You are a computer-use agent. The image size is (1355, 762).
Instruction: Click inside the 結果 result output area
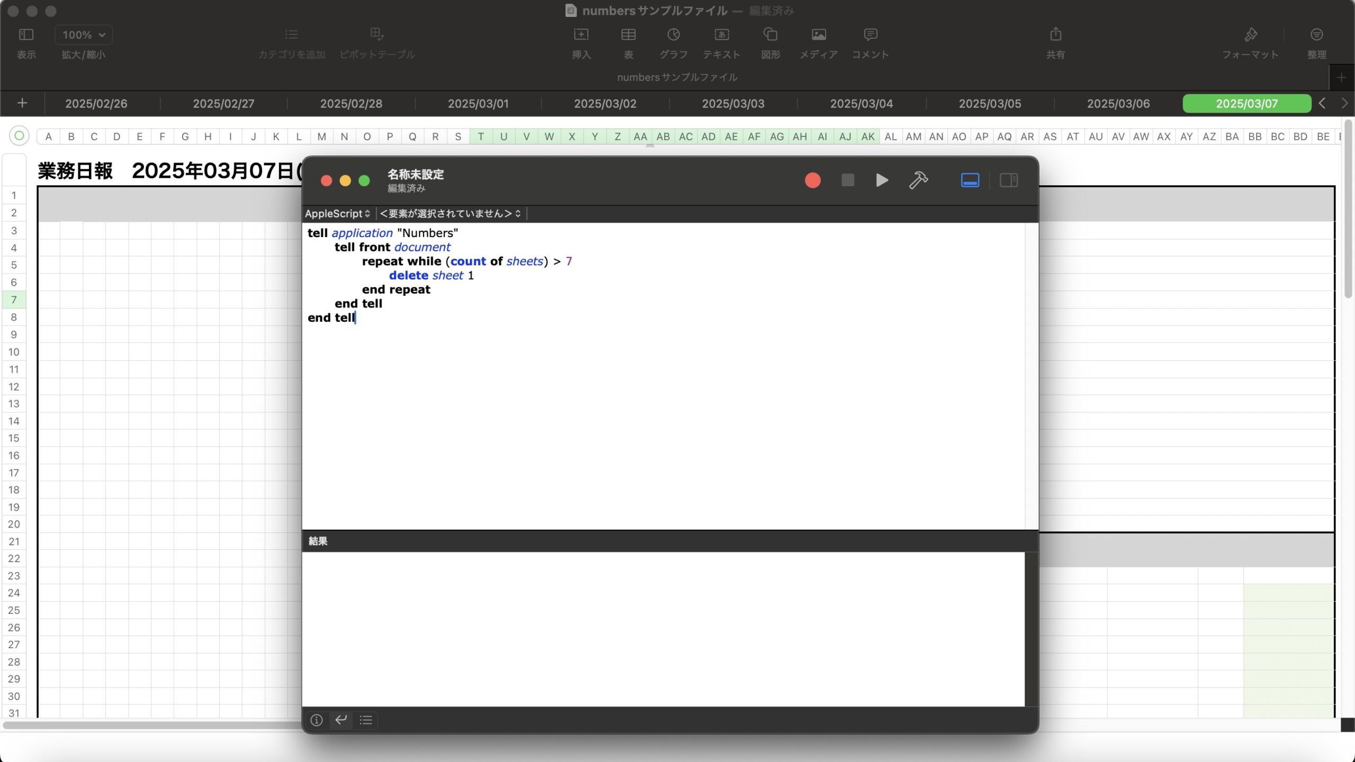click(x=663, y=629)
